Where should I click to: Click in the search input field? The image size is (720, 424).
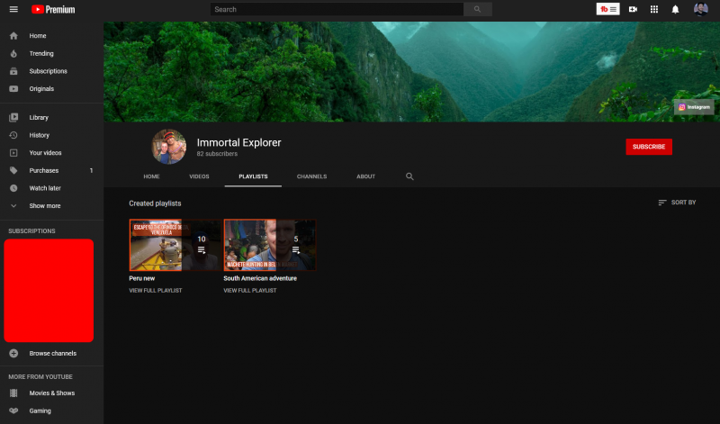(337, 9)
